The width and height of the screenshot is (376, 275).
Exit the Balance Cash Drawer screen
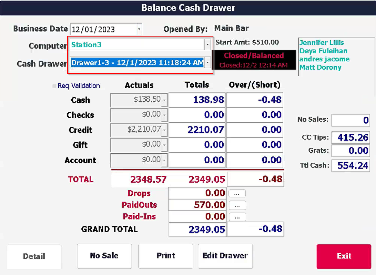coord(344,256)
